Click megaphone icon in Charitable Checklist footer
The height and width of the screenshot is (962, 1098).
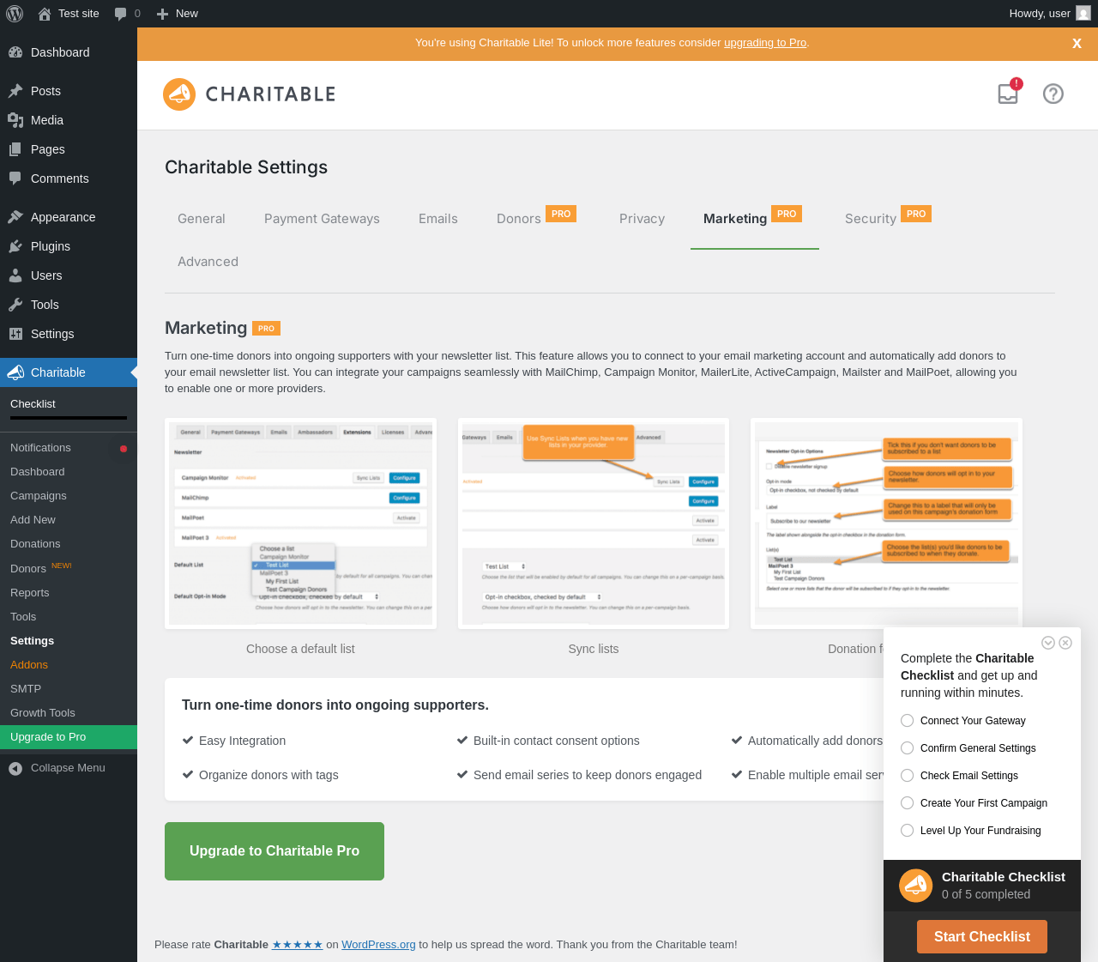(916, 886)
